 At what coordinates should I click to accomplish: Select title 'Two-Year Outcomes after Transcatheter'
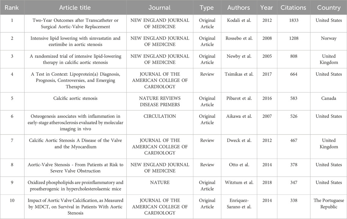tap(75, 23)
